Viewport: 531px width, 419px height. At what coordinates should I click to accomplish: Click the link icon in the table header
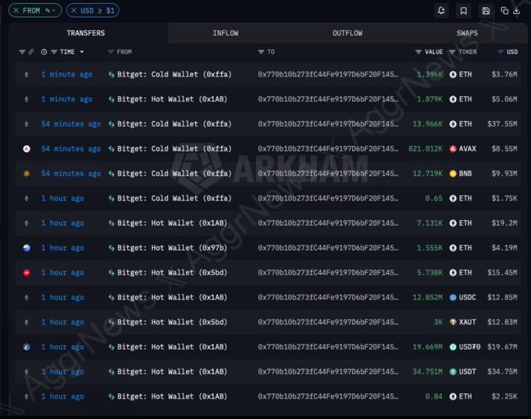[x=30, y=51]
